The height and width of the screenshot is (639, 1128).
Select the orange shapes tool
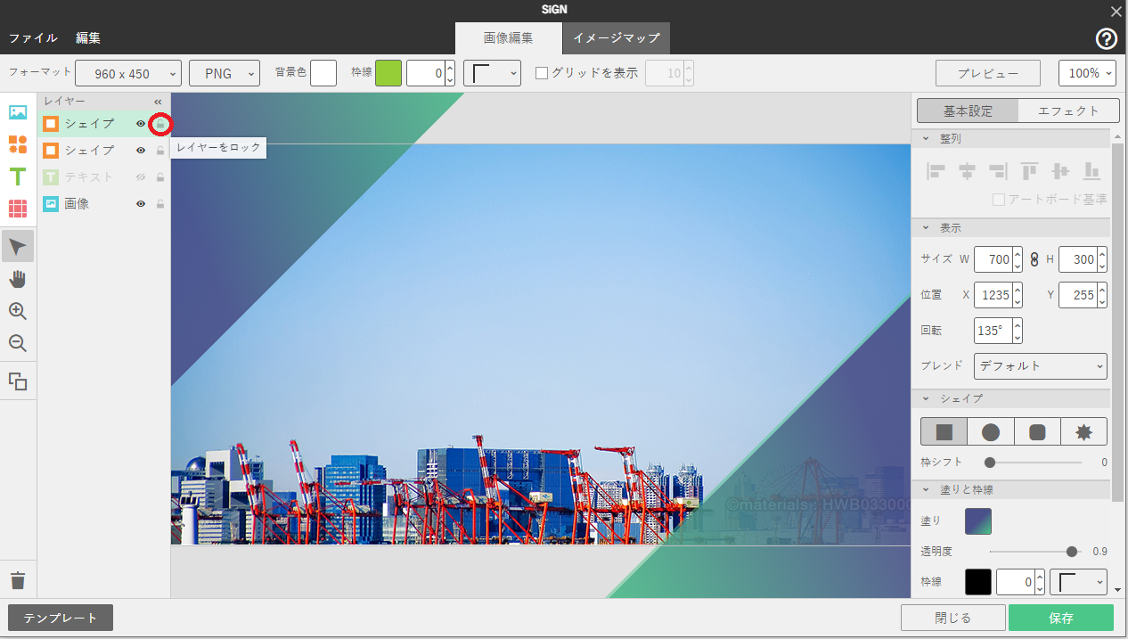coord(18,144)
